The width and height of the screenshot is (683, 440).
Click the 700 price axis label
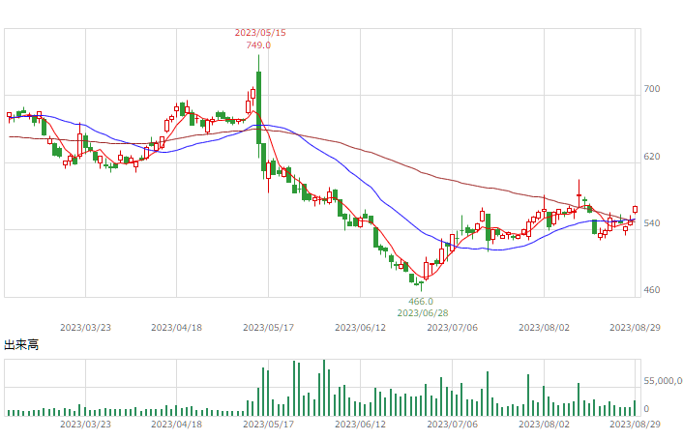pyautogui.click(x=652, y=89)
